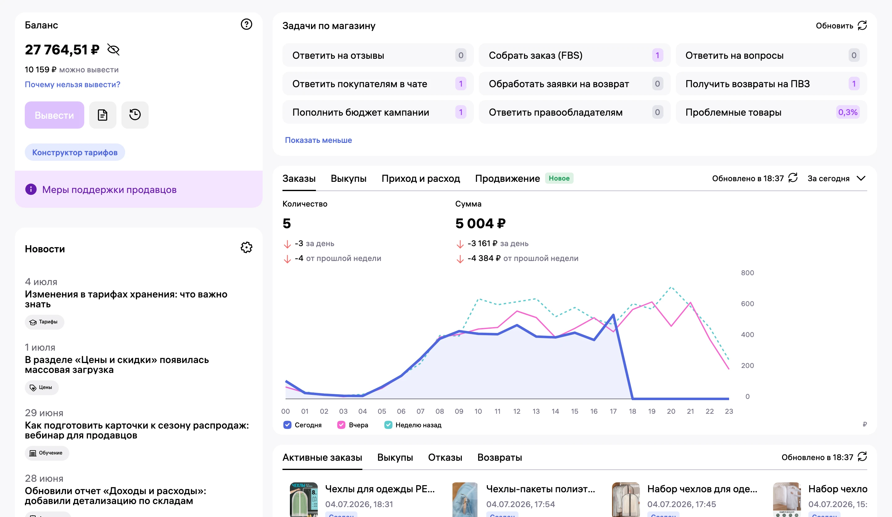Image resolution: width=892 pixels, height=517 pixels.
Task: Select the Заказы chart tab
Action: coord(299,178)
